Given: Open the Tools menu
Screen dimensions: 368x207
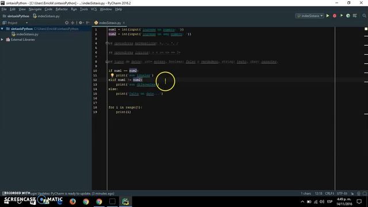Looking at the screenshot, I should (x=84, y=9).
